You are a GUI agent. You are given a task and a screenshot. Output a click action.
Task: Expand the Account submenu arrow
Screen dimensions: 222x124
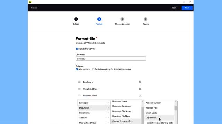point(108,118)
